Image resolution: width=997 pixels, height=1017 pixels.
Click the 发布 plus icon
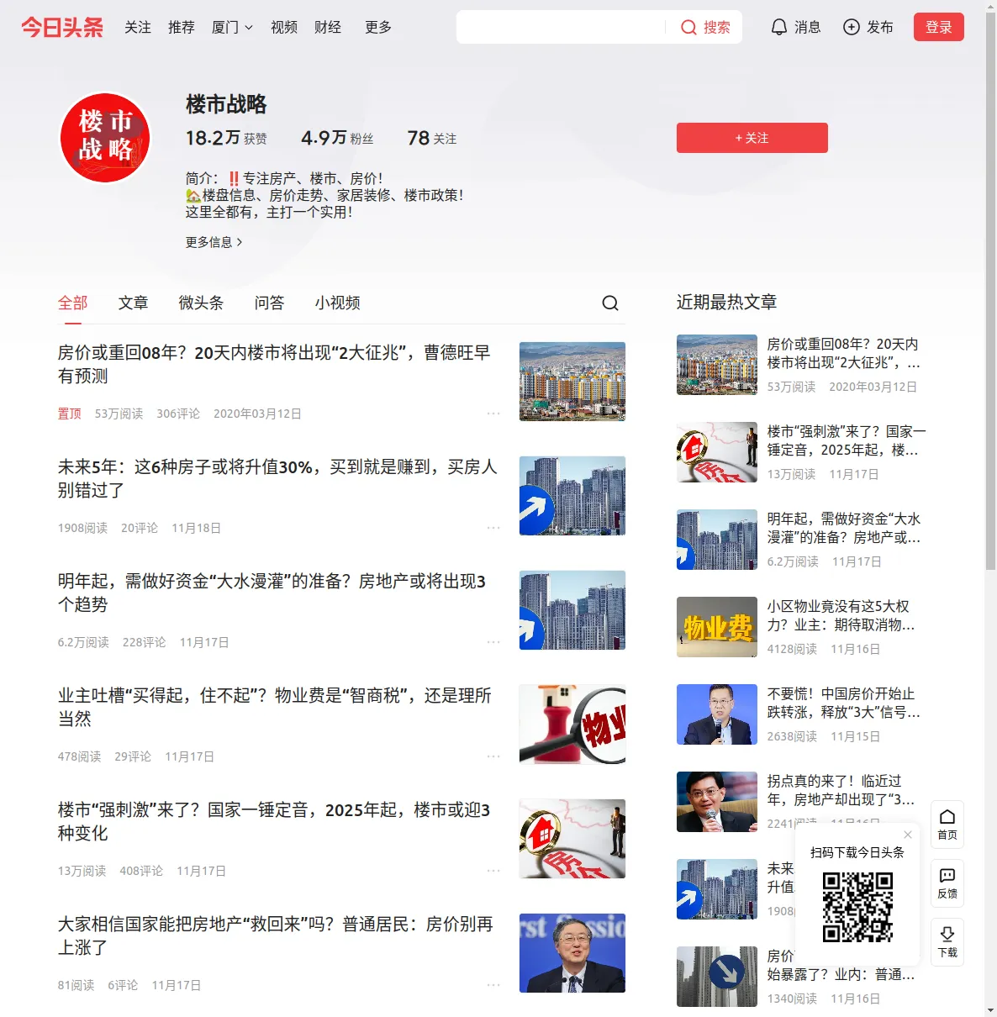click(x=852, y=27)
